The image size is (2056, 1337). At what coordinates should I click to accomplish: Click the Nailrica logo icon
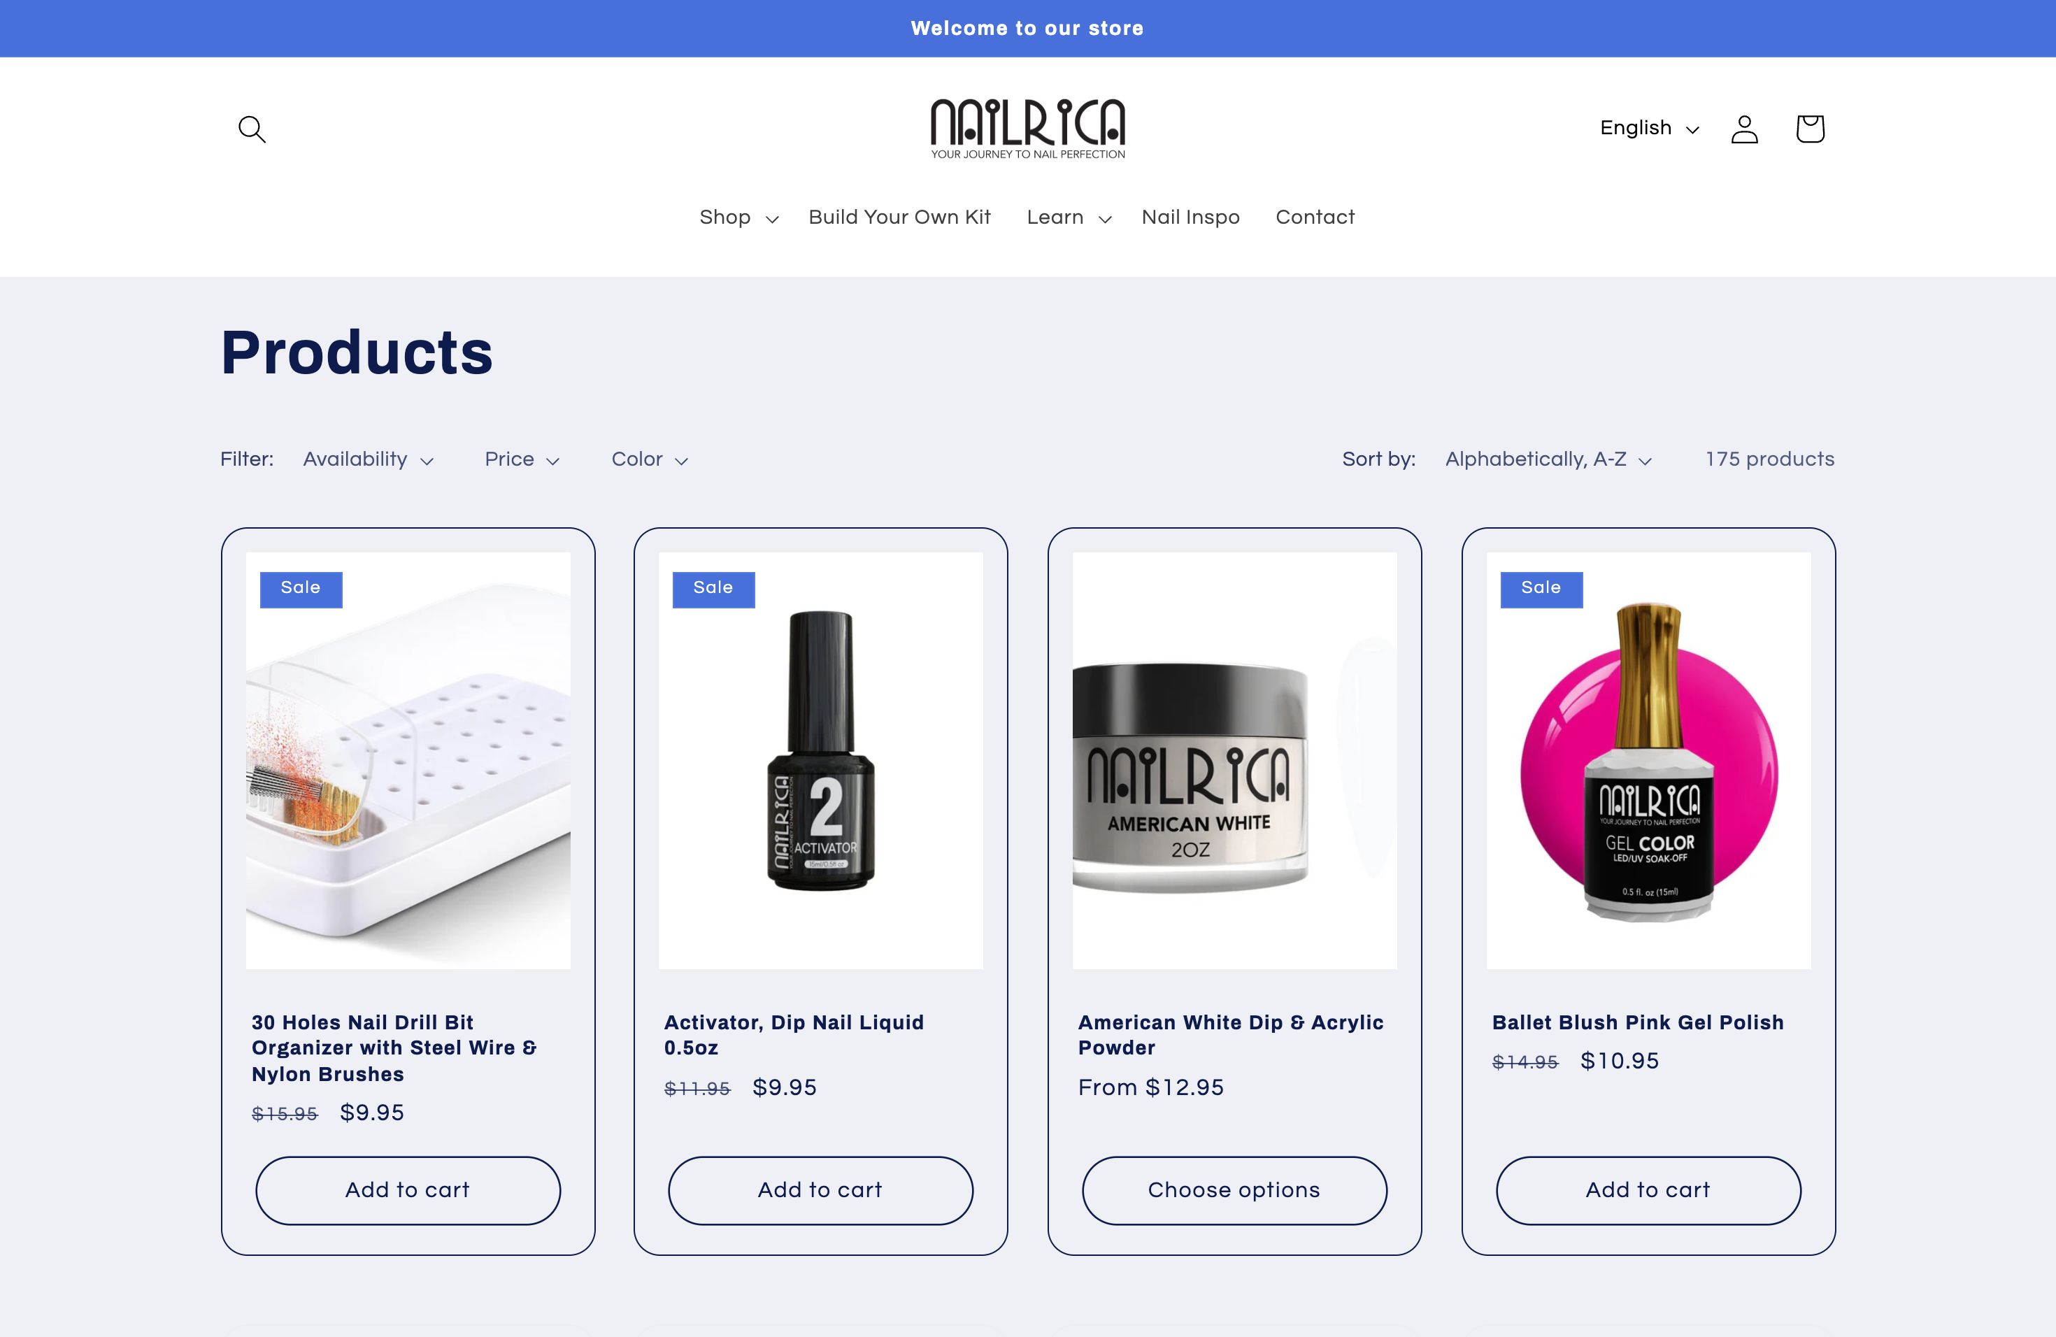click(1028, 127)
